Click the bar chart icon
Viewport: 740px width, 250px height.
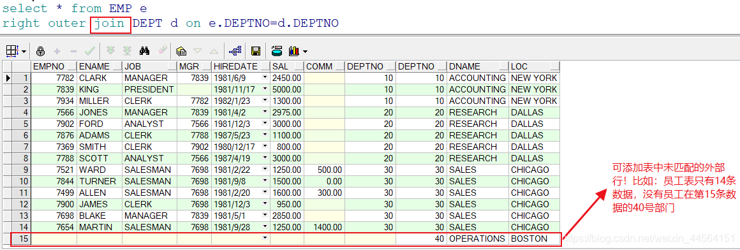(x=294, y=50)
